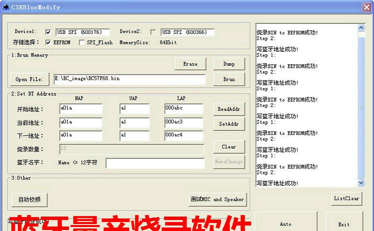Click the Device2 USB SPI (600366) field

point(187,32)
